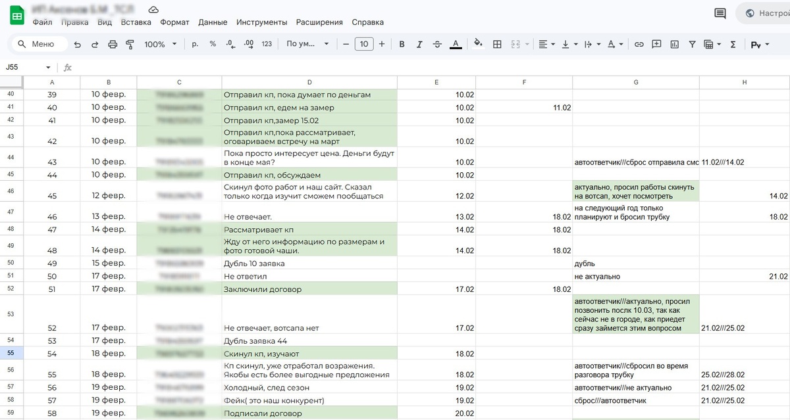This screenshot has height=420, width=790.
Task: Select cell 'не актуально' in row 51
Action: [x=636, y=276]
